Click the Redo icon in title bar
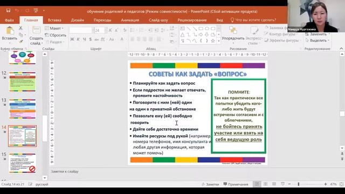The width and height of the screenshot is (345, 194). pos(27,11)
